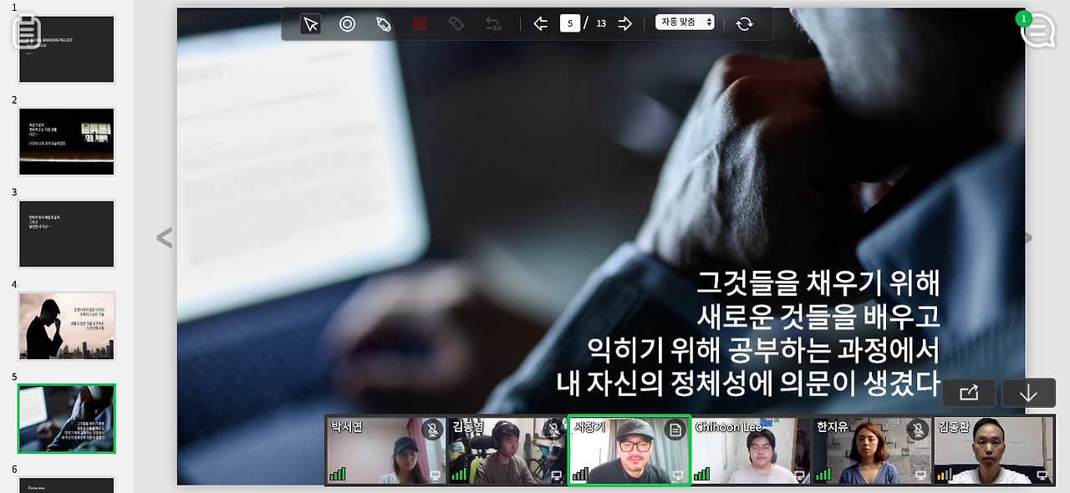The height and width of the screenshot is (493, 1070).
Task: Click the Chihoon Lee name label
Action: click(728, 427)
